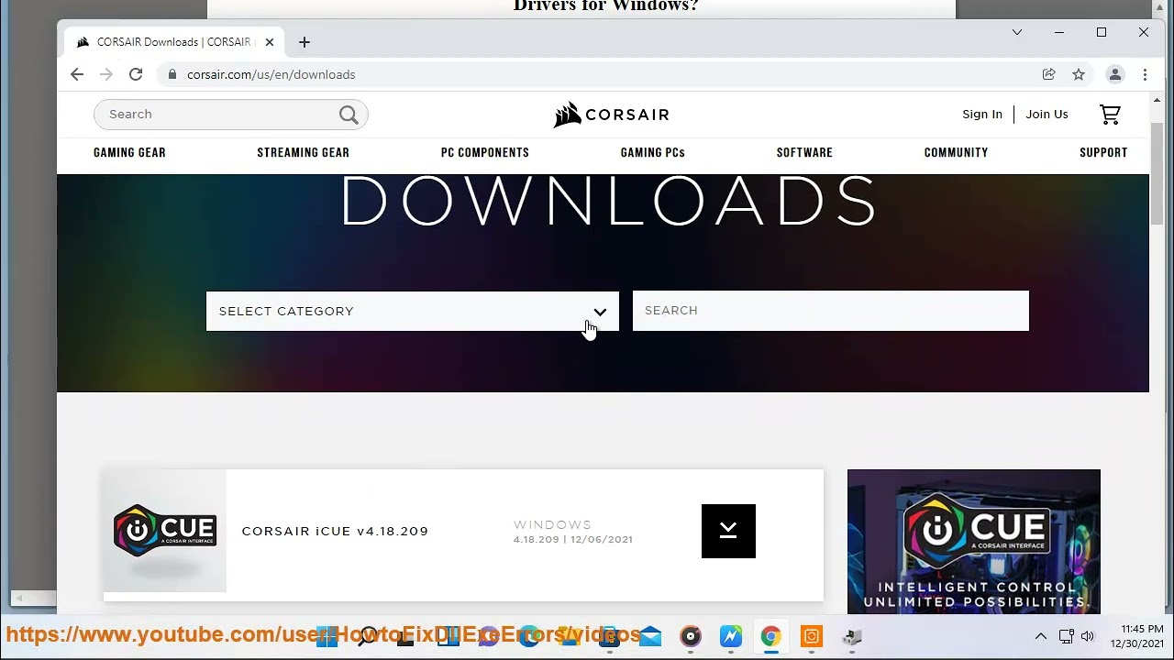Click the forward navigation arrow
1174x660 pixels.
(106, 74)
